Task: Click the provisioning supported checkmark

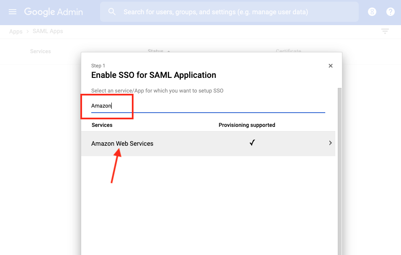Action: click(x=252, y=143)
